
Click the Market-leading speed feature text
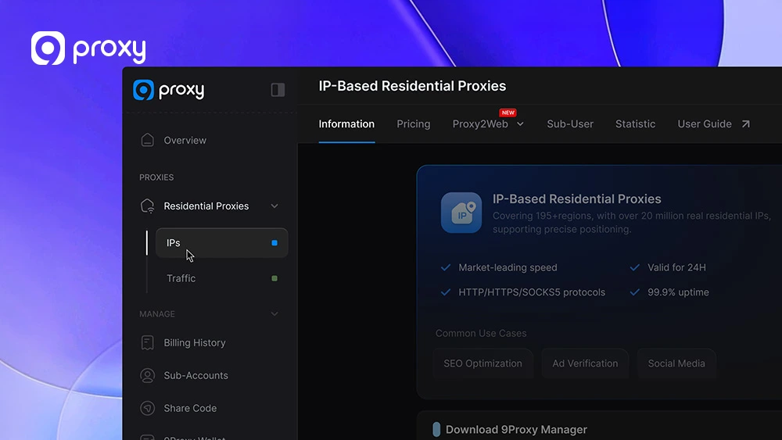(508, 267)
